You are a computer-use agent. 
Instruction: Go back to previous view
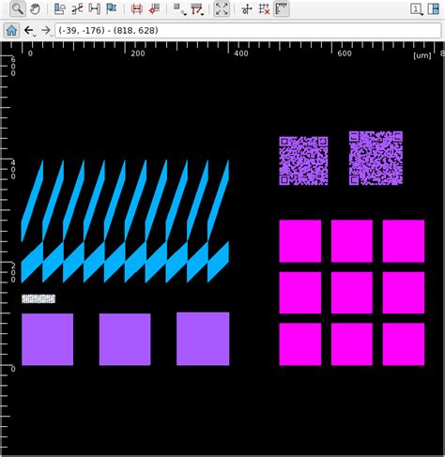[x=29, y=30]
